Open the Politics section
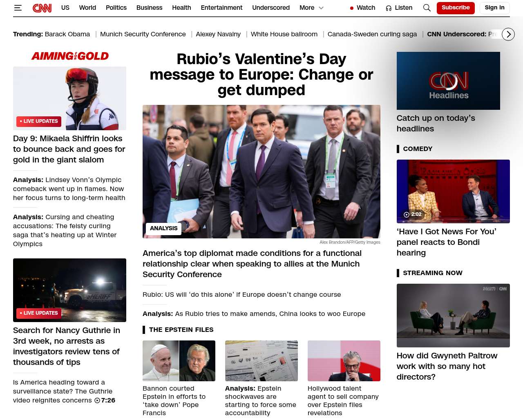This screenshot has width=523, height=418. (116, 8)
